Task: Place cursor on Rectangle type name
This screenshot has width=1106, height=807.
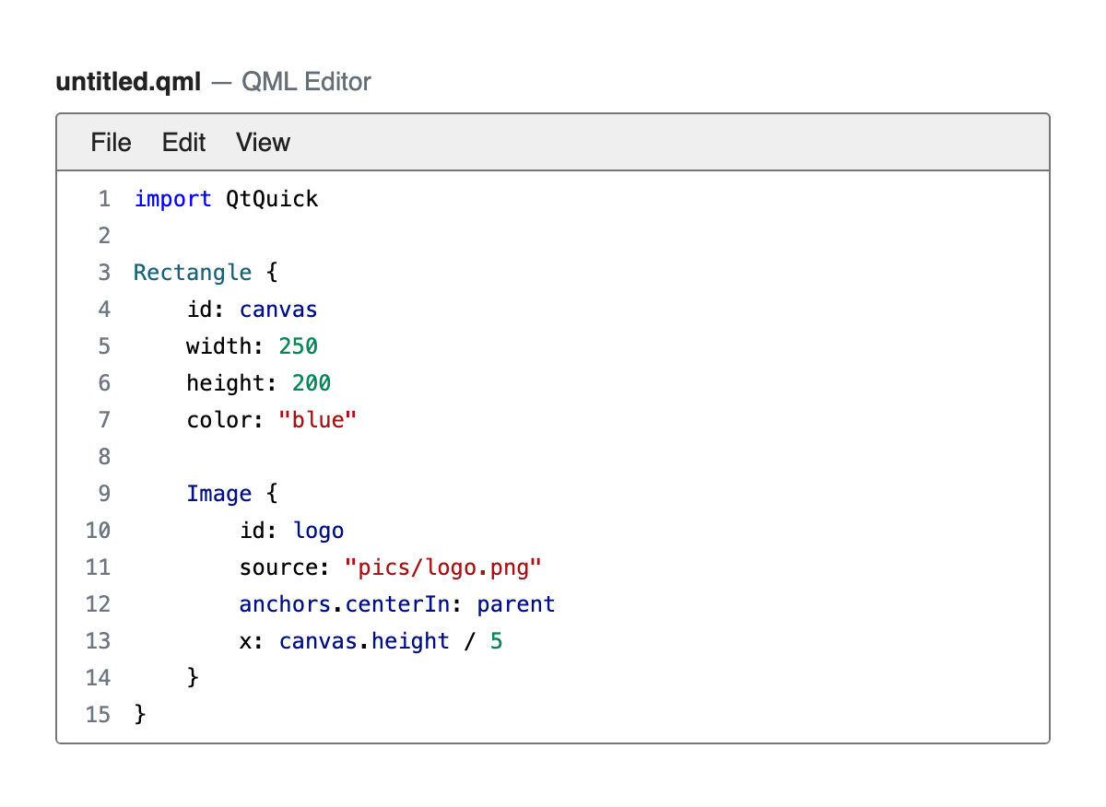Action: 193,273
